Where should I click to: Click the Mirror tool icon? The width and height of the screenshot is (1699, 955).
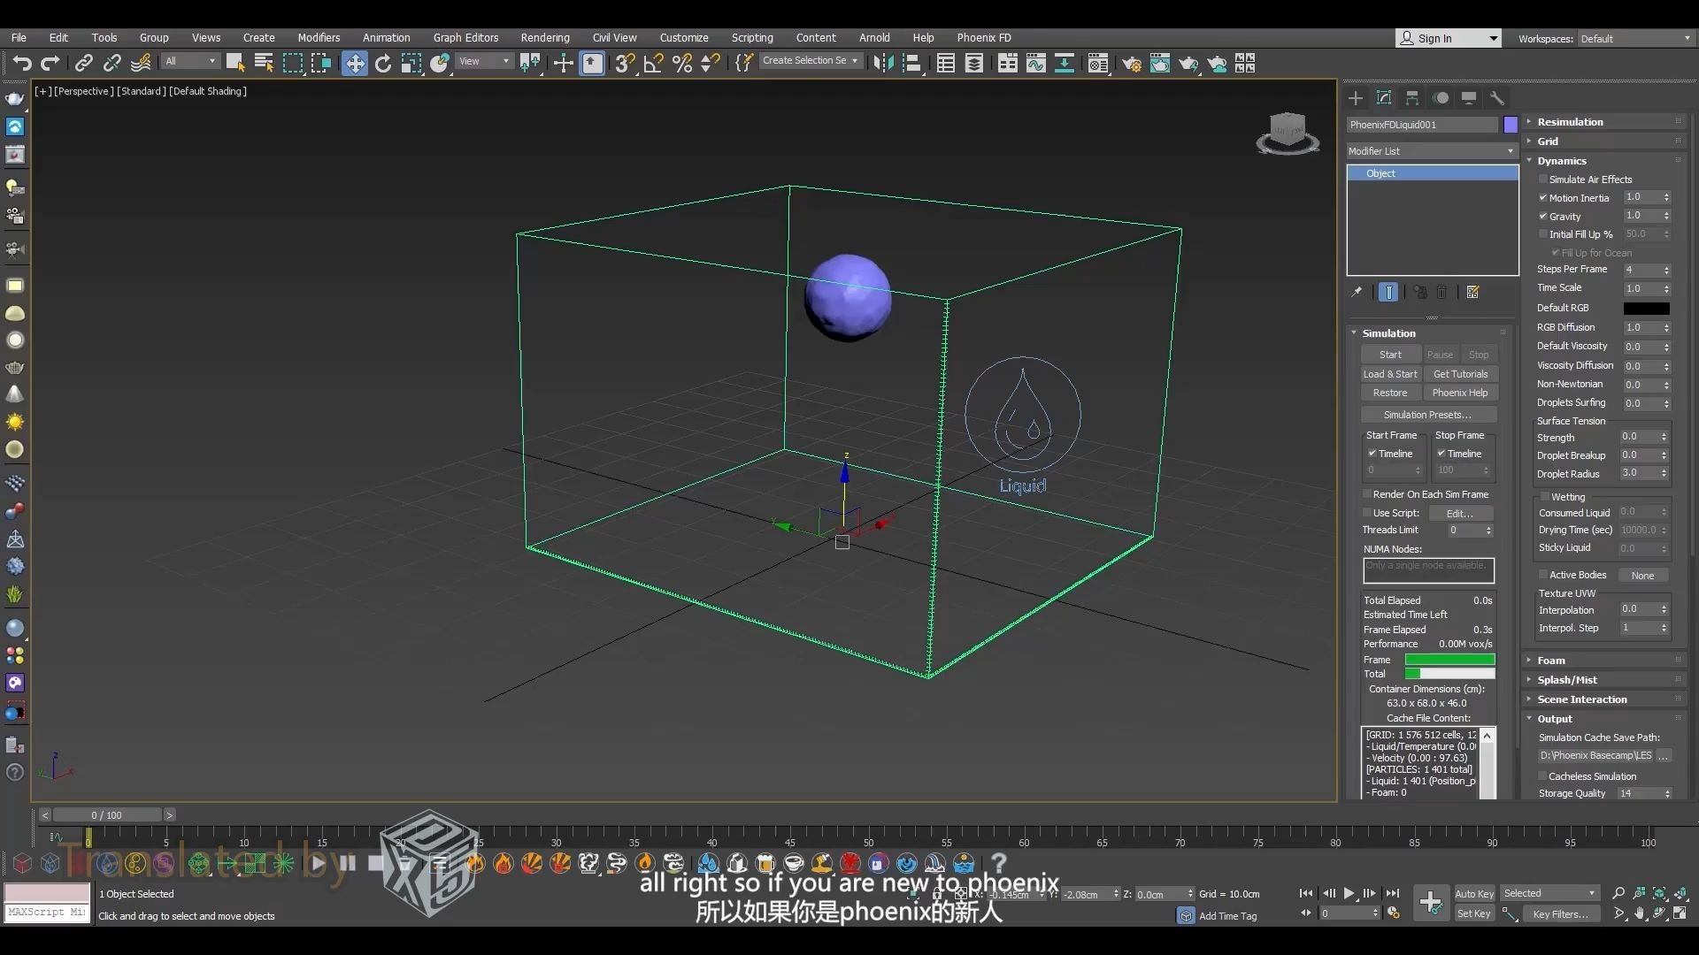(883, 63)
